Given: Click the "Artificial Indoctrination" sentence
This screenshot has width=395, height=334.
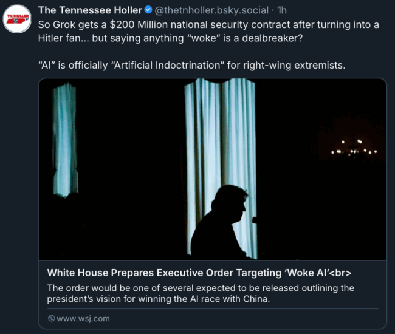Looking at the screenshot, I should (191, 65).
